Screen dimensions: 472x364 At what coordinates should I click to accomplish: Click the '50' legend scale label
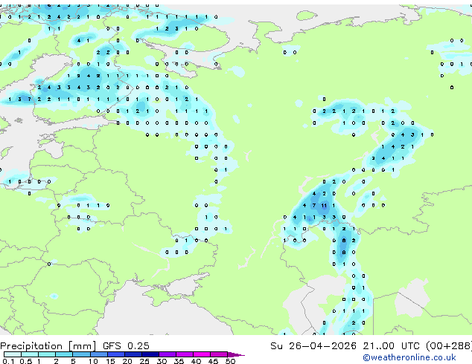pyautogui.click(x=230, y=361)
